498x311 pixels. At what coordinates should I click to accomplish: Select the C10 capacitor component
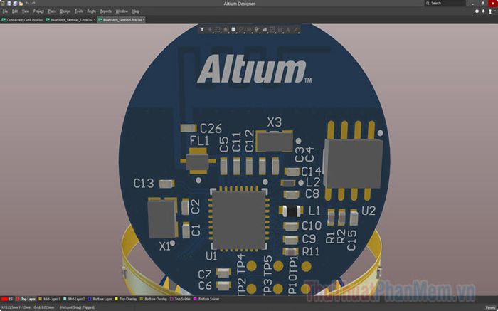(290, 226)
